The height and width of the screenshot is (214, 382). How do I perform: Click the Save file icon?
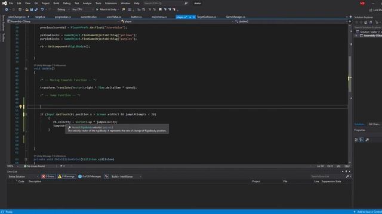coord(32,10)
